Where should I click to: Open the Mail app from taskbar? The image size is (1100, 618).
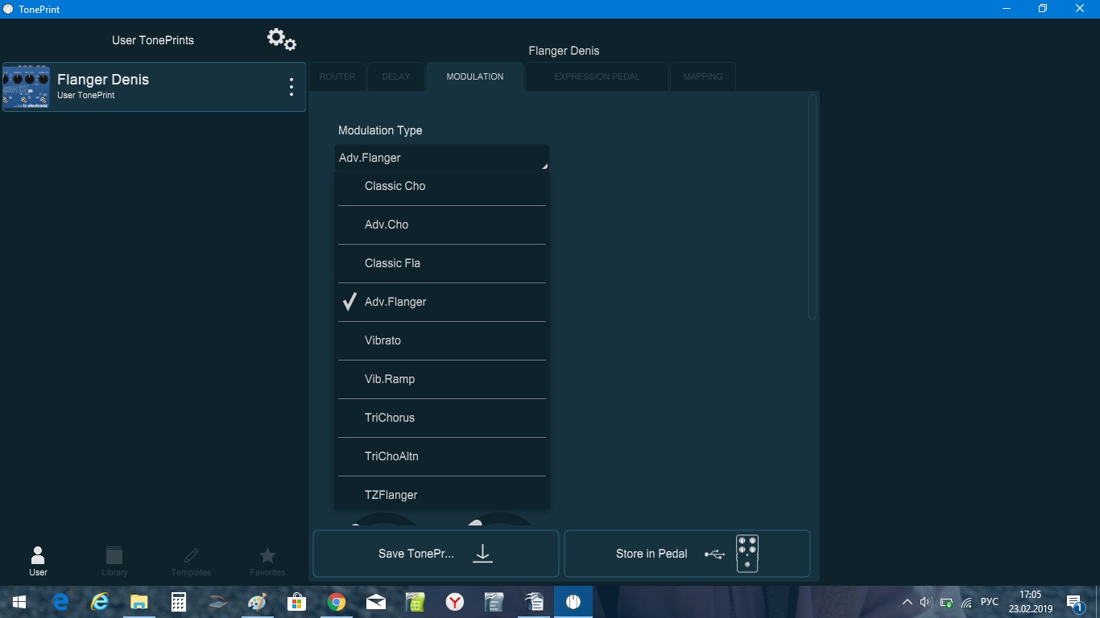376,602
